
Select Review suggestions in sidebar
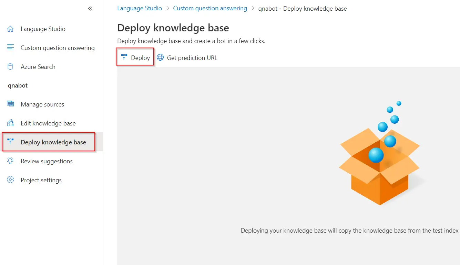click(x=47, y=161)
